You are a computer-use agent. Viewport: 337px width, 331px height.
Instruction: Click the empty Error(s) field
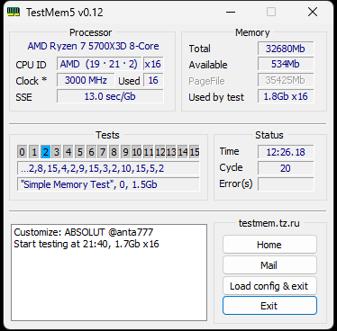(x=286, y=184)
